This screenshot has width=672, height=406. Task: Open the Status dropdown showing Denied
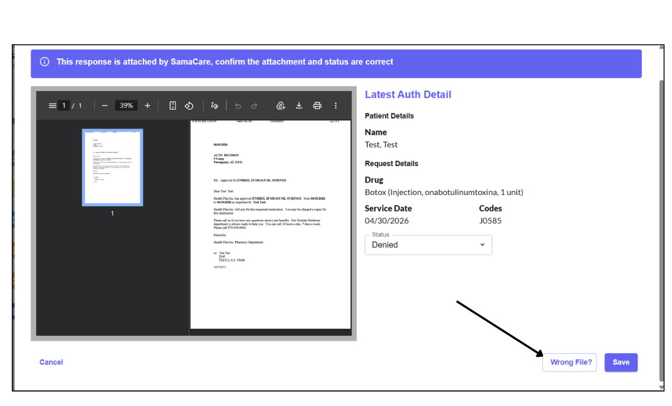pyautogui.click(x=428, y=245)
